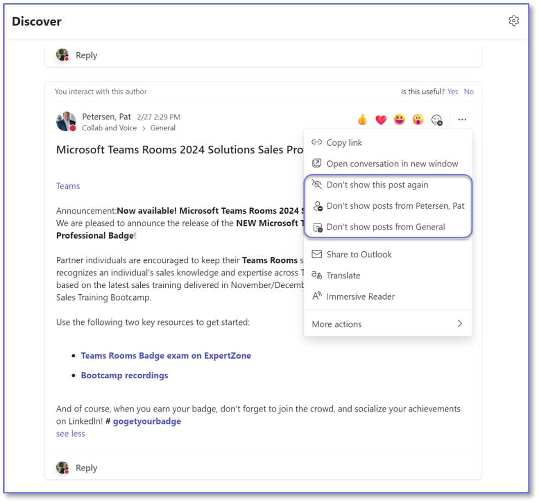Open more reactions emoji picker
539x503 pixels.
click(x=437, y=120)
